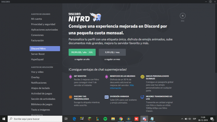Click the Windows search box
This screenshot has width=217, height=122.
tap(35, 119)
